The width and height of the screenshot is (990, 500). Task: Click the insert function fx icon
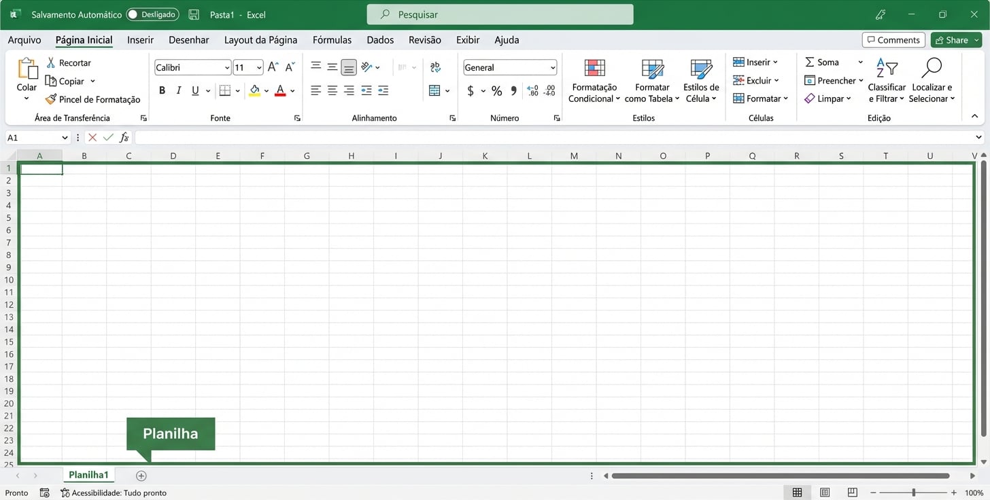pos(124,138)
